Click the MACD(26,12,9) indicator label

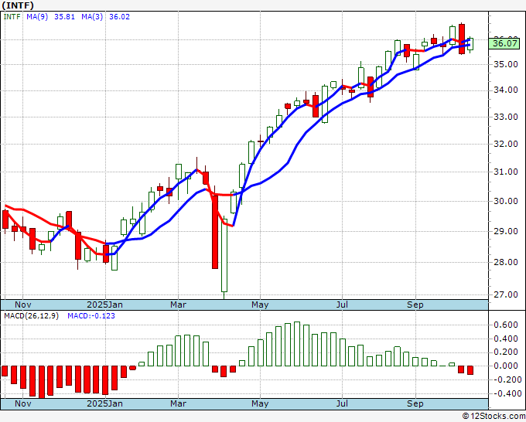coord(31,316)
